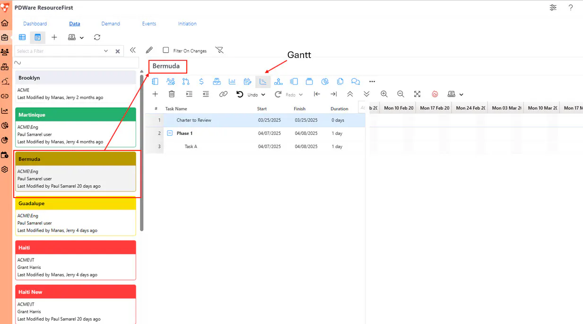The width and height of the screenshot is (583, 324).
Task: Open the line chart icon in sidebar
Action: point(5,111)
